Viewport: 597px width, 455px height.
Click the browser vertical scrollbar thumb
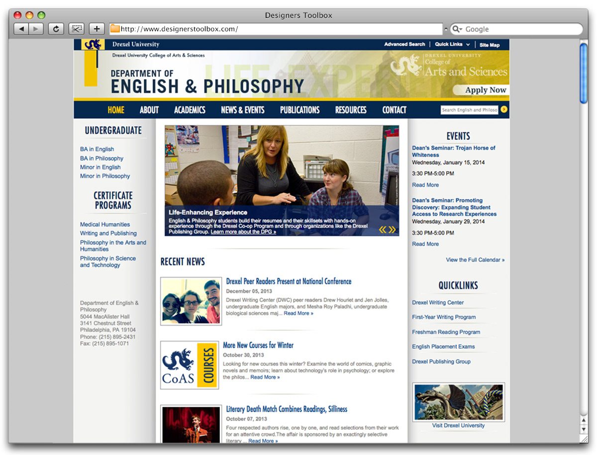coord(584,73)
